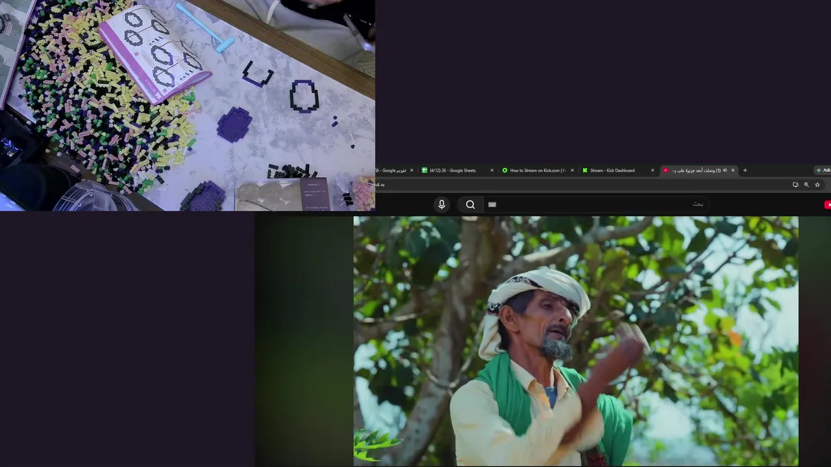Close the Kick Dashboard tab
The width and height of the screenshot is (831, 467).
click(652, 171)
